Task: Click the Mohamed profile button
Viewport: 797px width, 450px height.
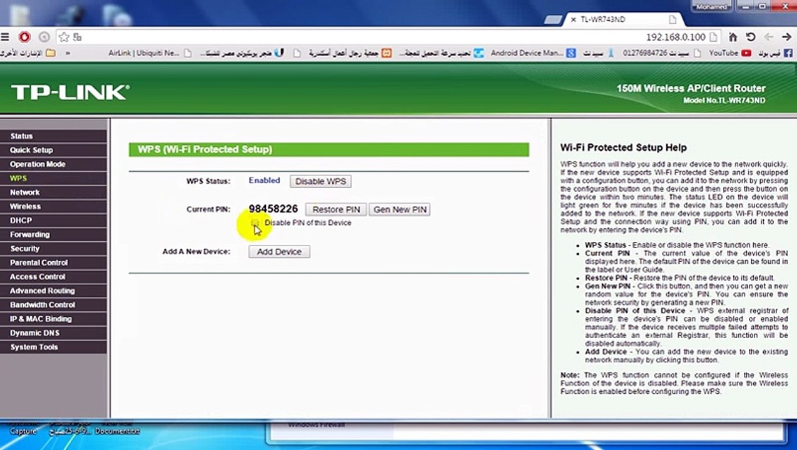Action: tap(711, 6)
